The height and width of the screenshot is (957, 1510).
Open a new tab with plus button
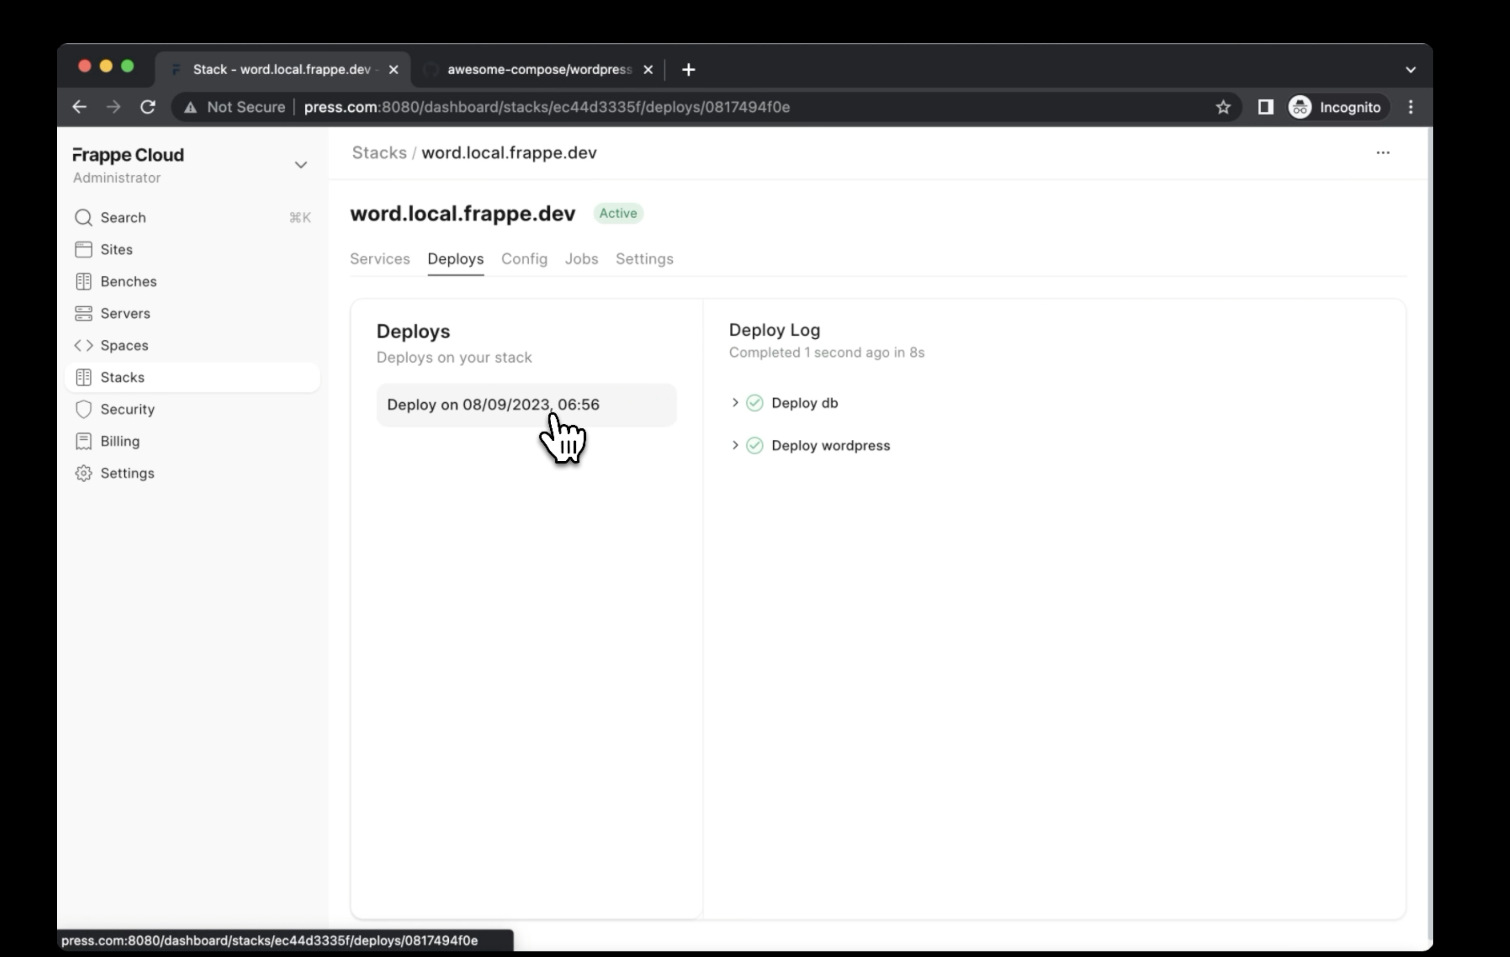tap(689, 70)
